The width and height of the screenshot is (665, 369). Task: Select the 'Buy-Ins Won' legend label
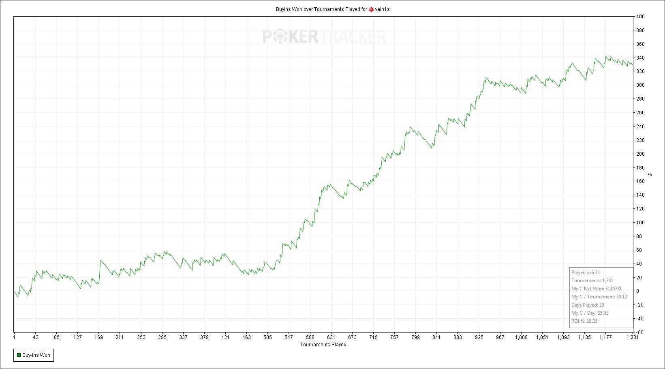pos(36,355)
